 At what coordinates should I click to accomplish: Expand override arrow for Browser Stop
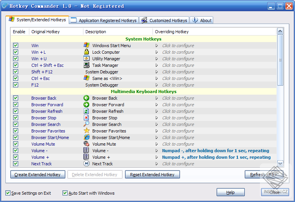click(x=156, y=118)
